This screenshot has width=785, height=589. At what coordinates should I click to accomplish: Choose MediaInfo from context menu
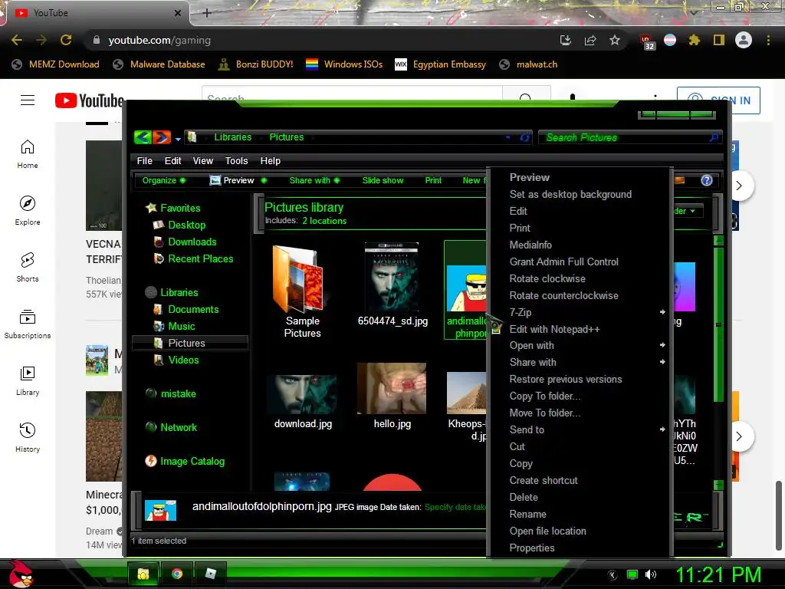530,245
